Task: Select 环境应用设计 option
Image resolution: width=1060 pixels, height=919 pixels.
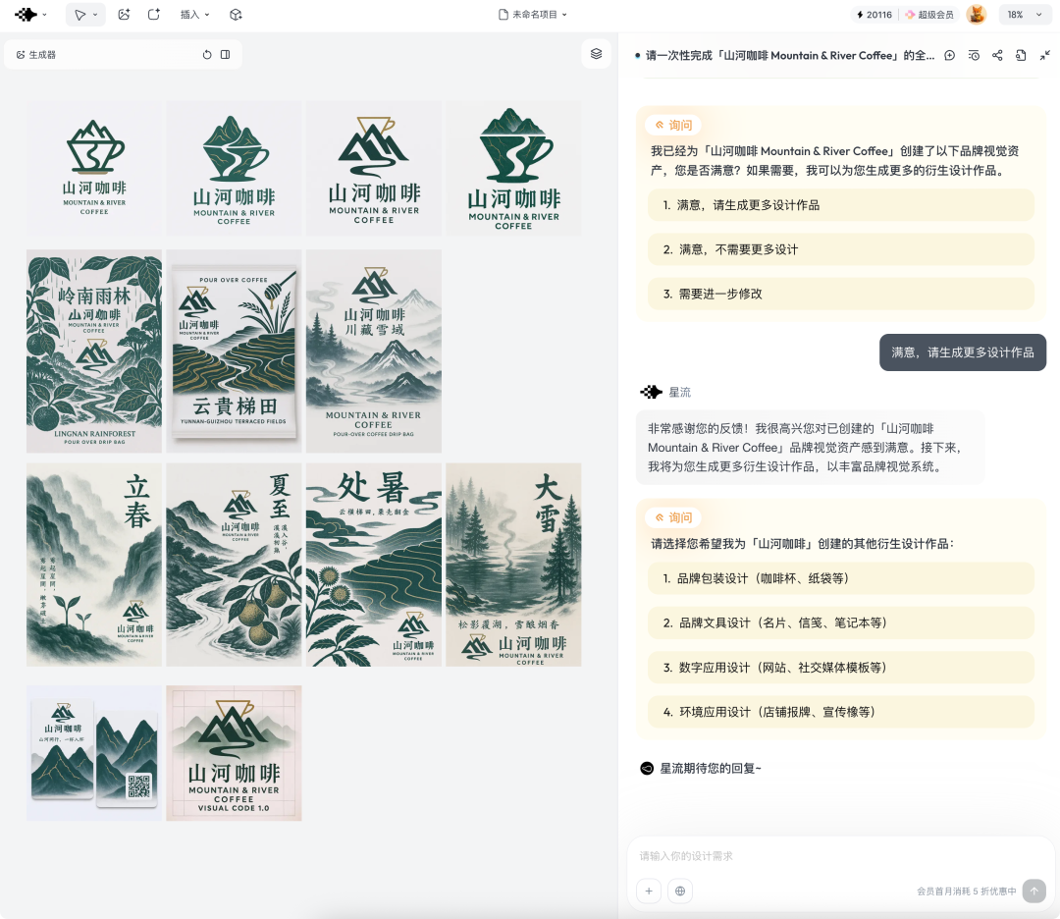Action: [840, 712]
